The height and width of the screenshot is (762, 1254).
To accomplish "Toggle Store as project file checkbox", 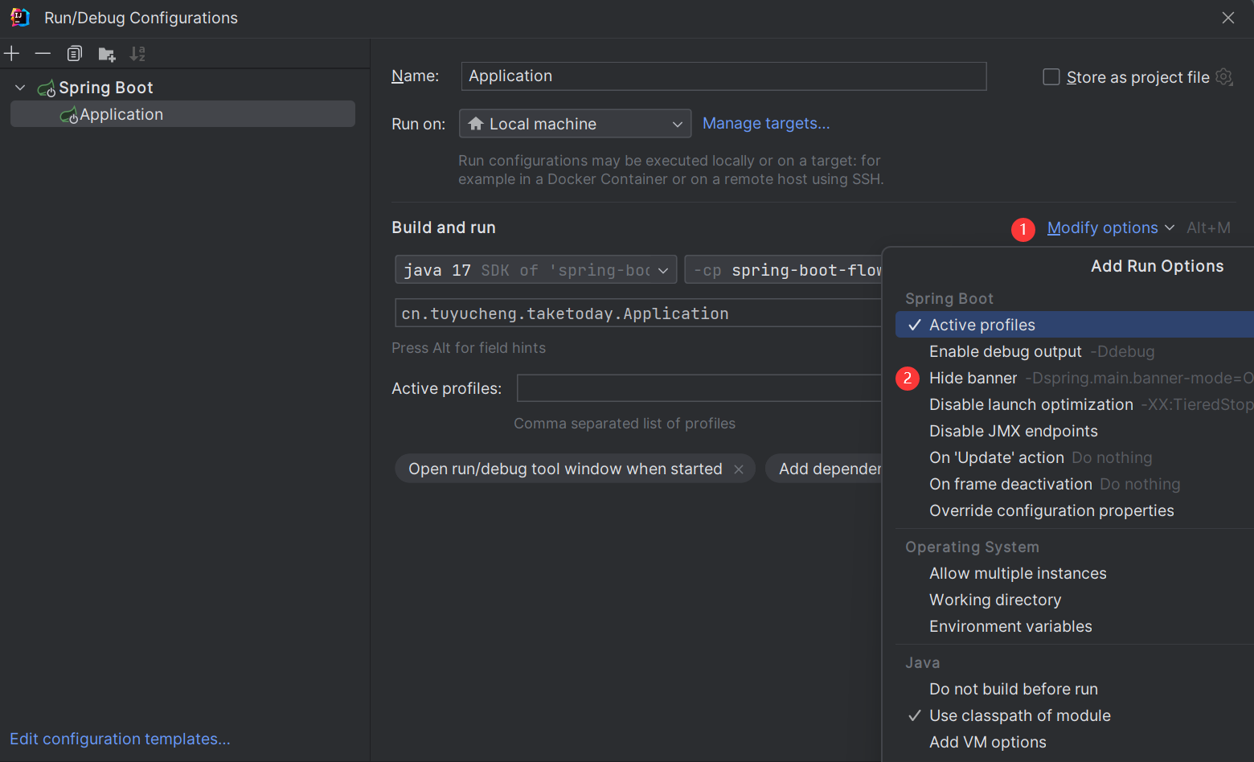I will pos(1051,77).
